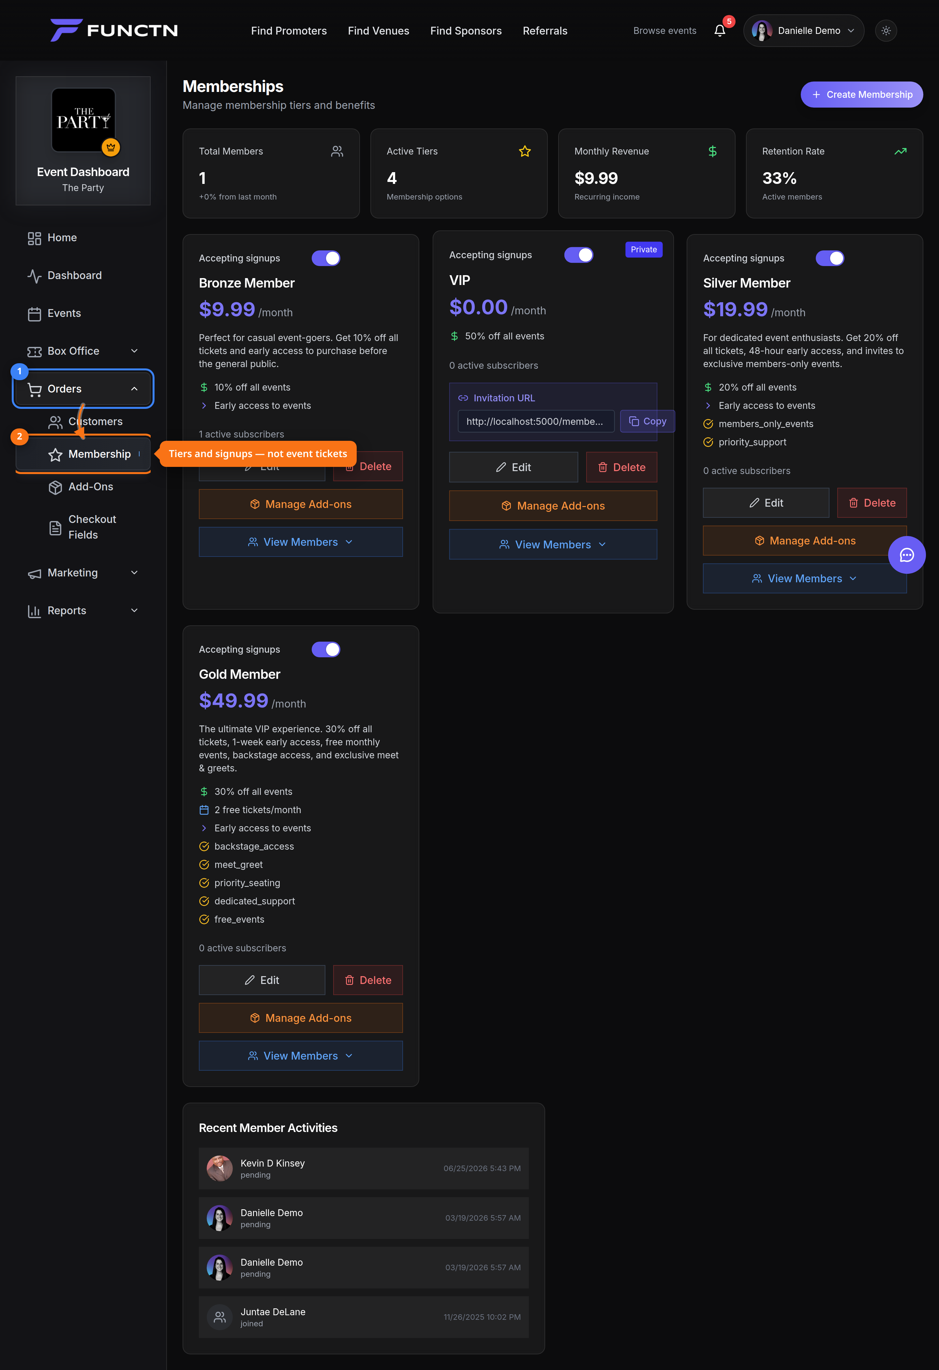
Task: Toggle light mode sun icon
Action: (885, 31)
